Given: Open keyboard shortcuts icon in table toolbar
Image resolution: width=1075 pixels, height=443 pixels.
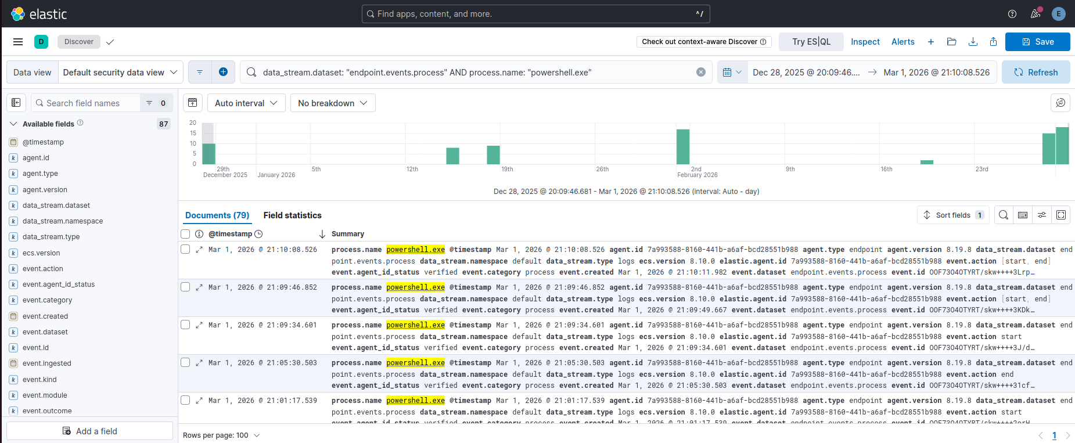Looking at the screenshot, I should pyautogui.click(x=1023, y=215).
